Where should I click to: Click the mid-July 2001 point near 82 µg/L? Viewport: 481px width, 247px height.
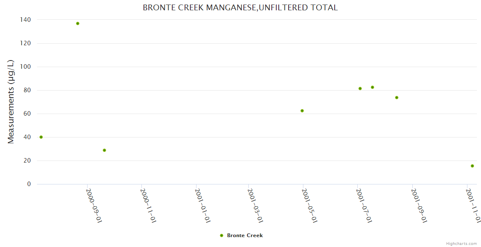coord(372,87)
